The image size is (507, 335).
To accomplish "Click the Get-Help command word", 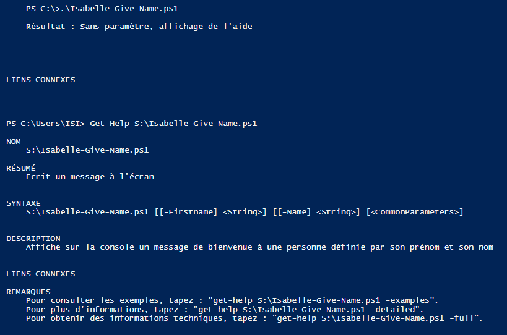I will [109, 124].
